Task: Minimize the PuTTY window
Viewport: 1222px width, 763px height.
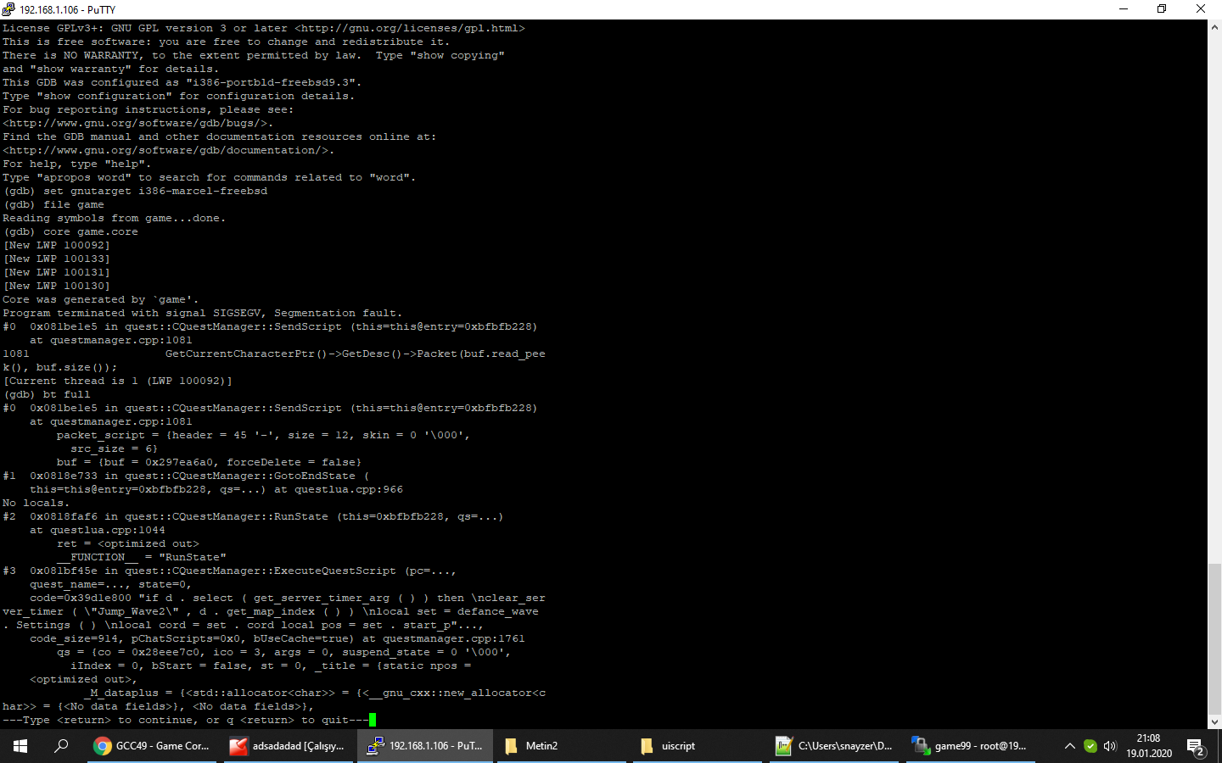Action: point(1124,9)
